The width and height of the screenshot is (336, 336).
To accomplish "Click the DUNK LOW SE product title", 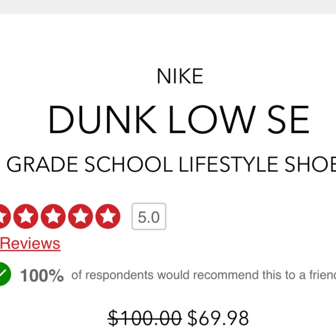I will coord(179,119).
